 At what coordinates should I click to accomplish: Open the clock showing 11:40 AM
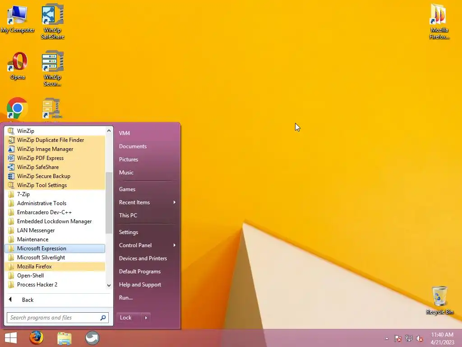[442, 338]
